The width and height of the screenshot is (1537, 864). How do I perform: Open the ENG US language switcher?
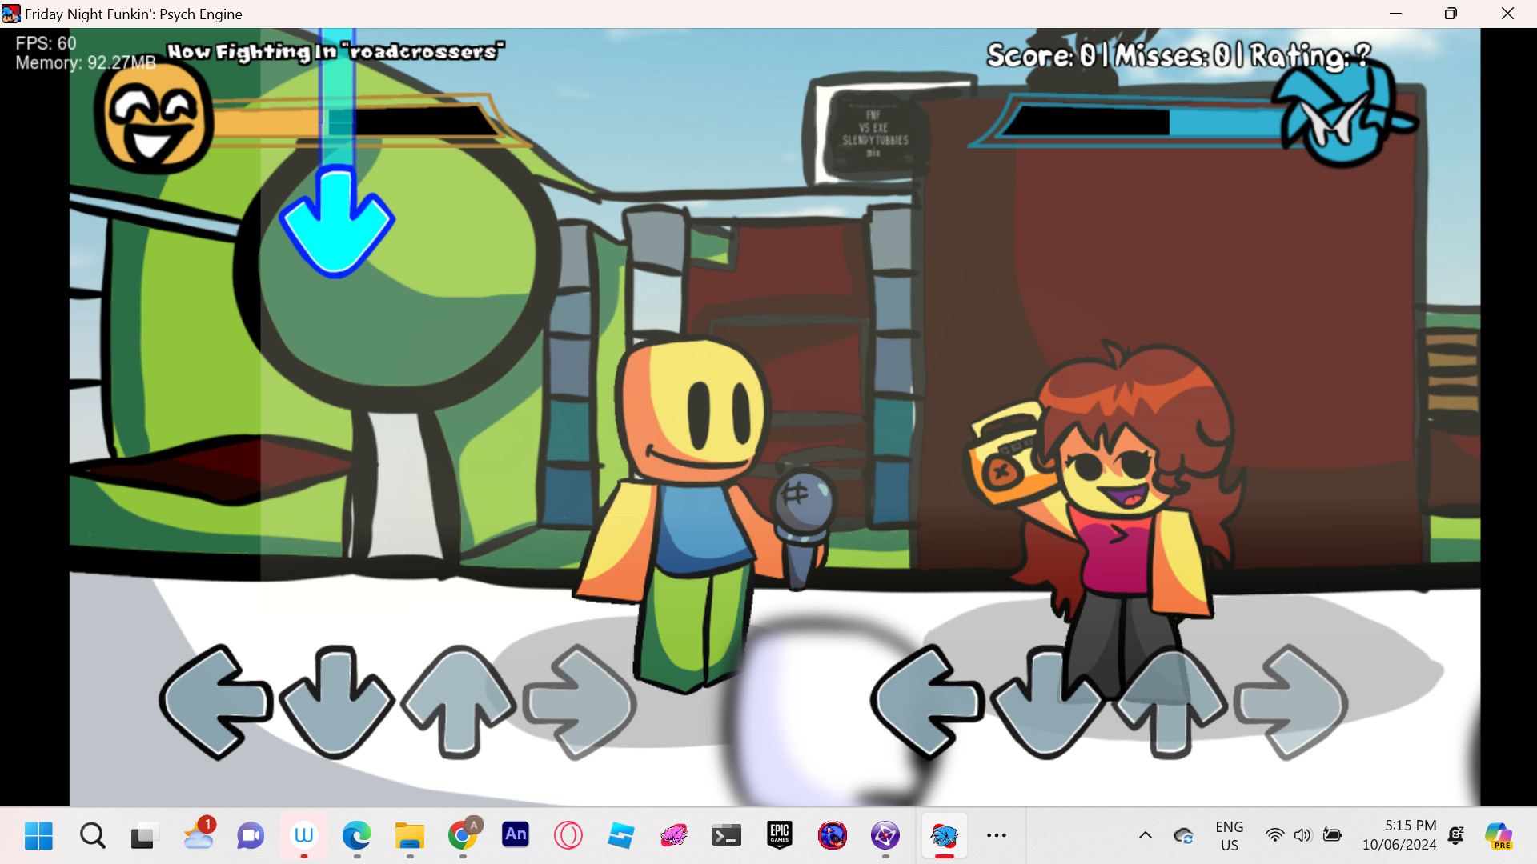click(x=1230, y=835)
